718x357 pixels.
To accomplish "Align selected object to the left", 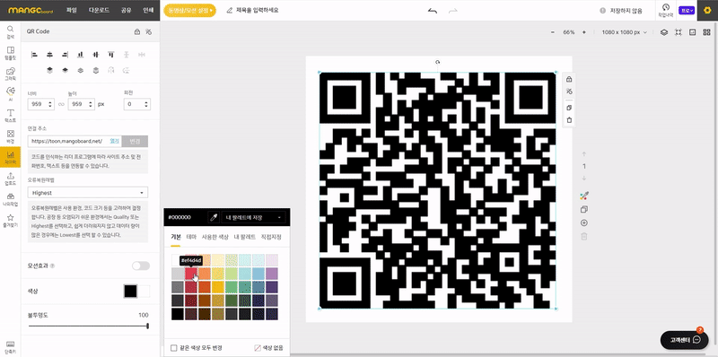I will click(34, 55).
